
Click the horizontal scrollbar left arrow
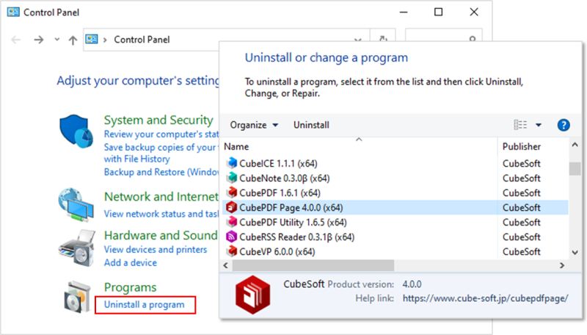226,265
